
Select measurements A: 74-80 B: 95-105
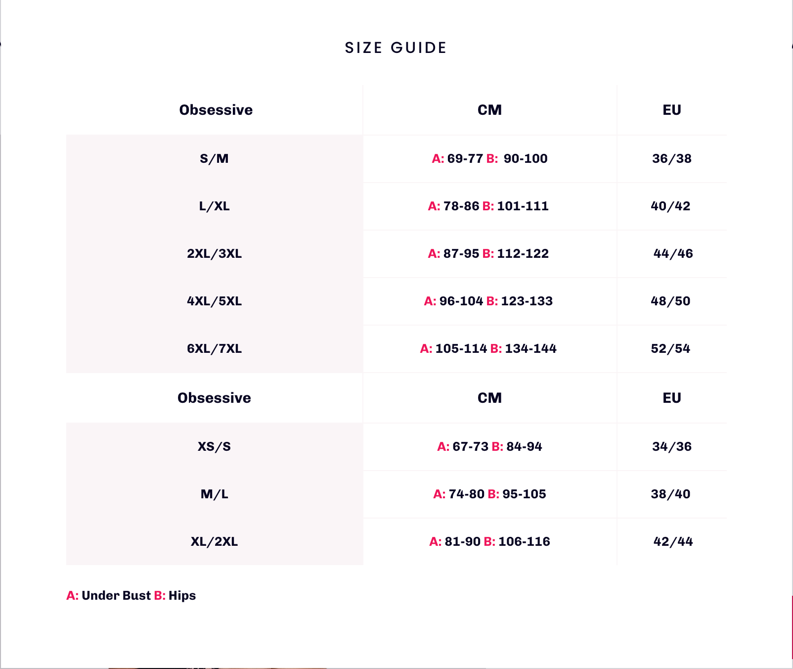click(489, 494)
